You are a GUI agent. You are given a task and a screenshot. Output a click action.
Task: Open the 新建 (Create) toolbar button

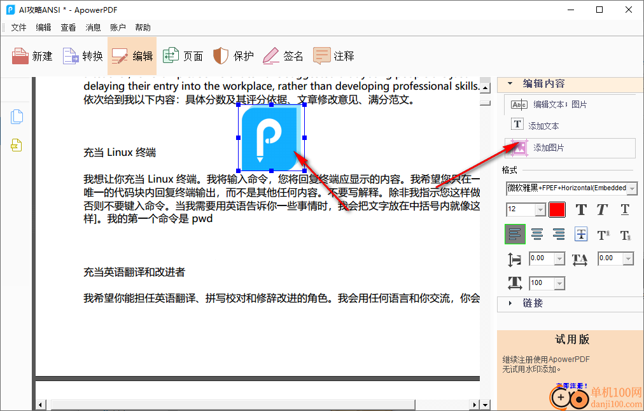[32, 56]
